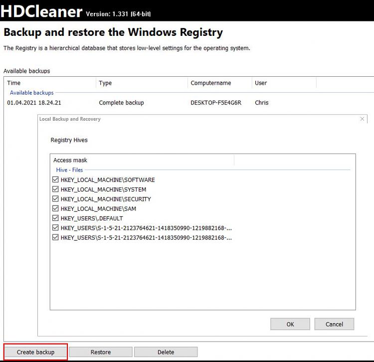The height and width of the screenshot is (362, 374).
Task: Click the Hive - Files group header
Action: pos(69,170)
